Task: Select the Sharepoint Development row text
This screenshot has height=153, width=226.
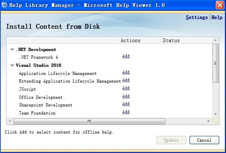Action: [46, 105]
